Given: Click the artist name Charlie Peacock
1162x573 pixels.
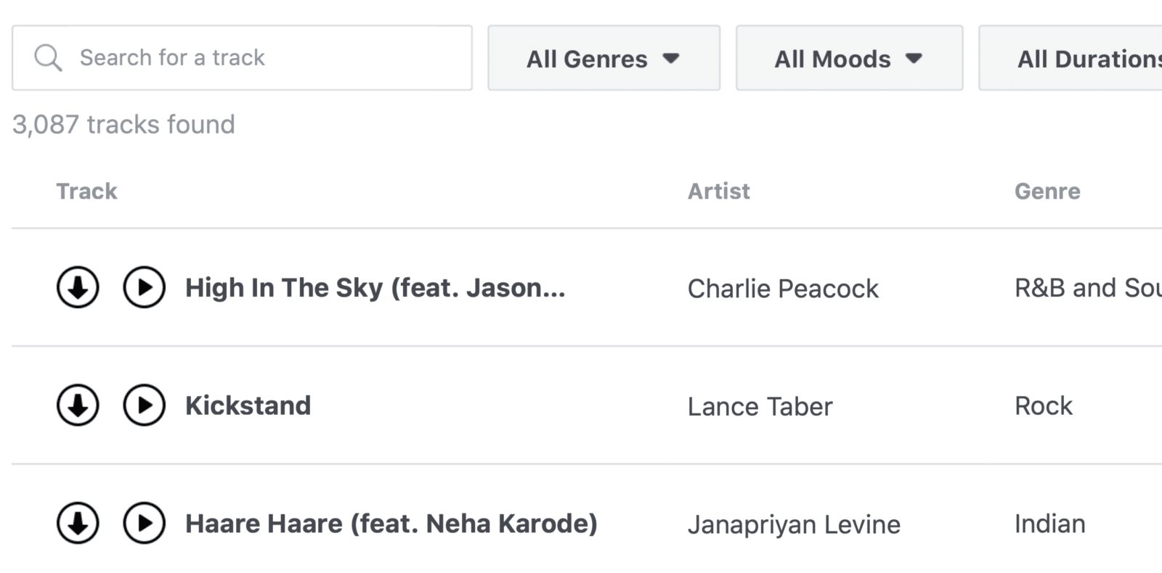Looking at the screenshot, I should (784, 288).
